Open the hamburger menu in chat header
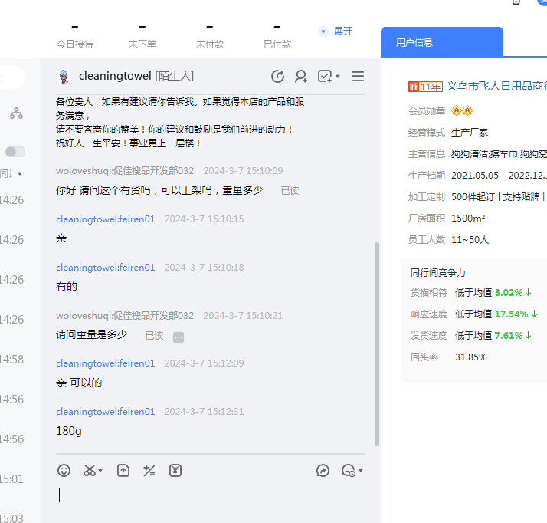This screenshot has height=523, width=547. point(358,77)
